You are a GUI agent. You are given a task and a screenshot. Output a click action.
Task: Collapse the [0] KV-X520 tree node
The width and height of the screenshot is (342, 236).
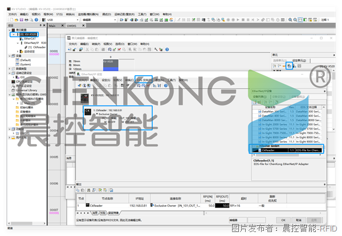tap(14, 34)
